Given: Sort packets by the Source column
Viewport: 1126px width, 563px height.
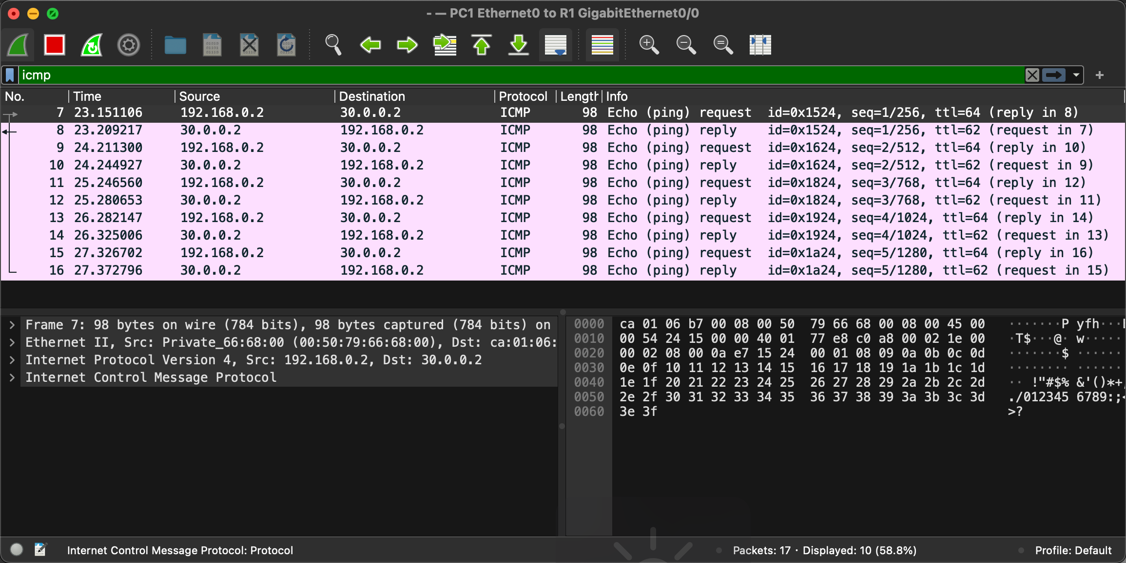Looking at the screenshot, I should [200, 96].
